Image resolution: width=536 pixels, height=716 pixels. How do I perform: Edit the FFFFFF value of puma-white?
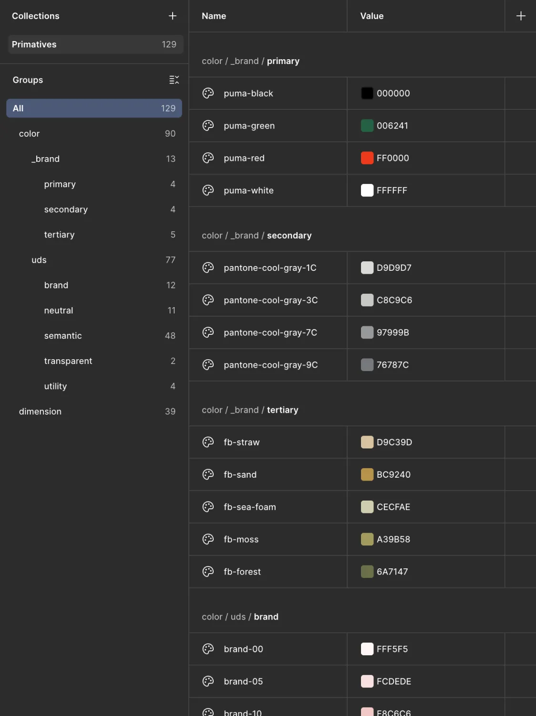pyautogui.click(x=392, y=191)
